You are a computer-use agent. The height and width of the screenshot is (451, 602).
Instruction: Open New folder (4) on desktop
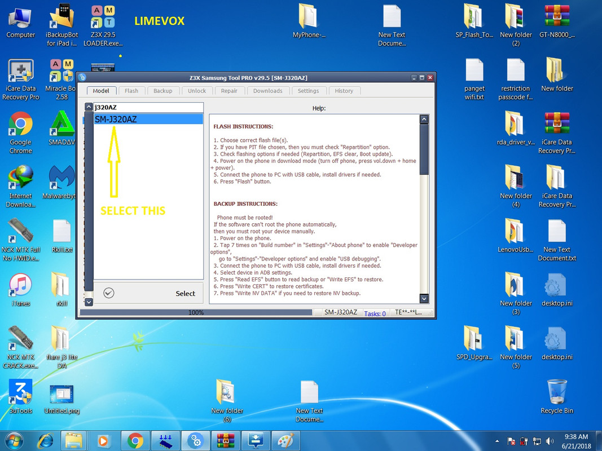coord(516,187)
